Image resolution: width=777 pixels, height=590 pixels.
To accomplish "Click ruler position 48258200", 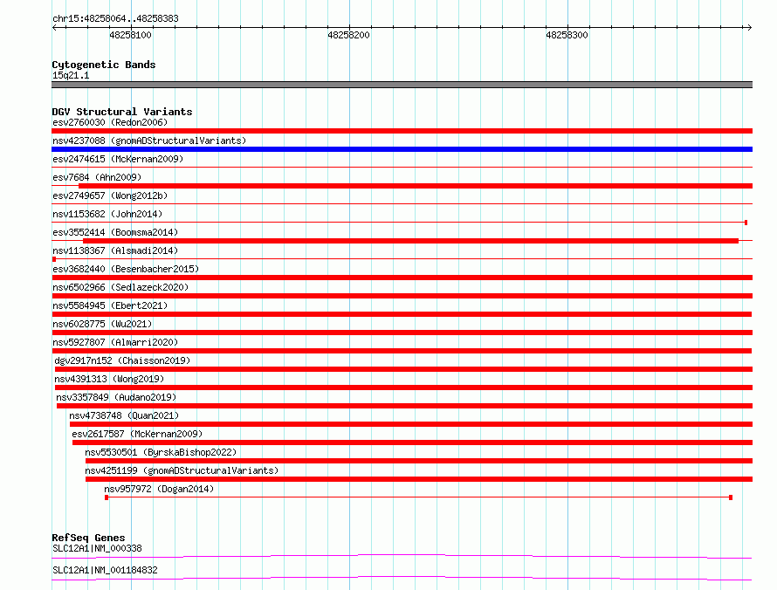I will click(x=349, y=35).
